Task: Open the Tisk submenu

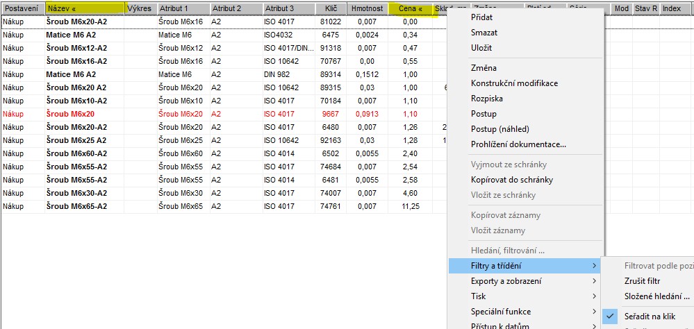Action: (524, 296)
